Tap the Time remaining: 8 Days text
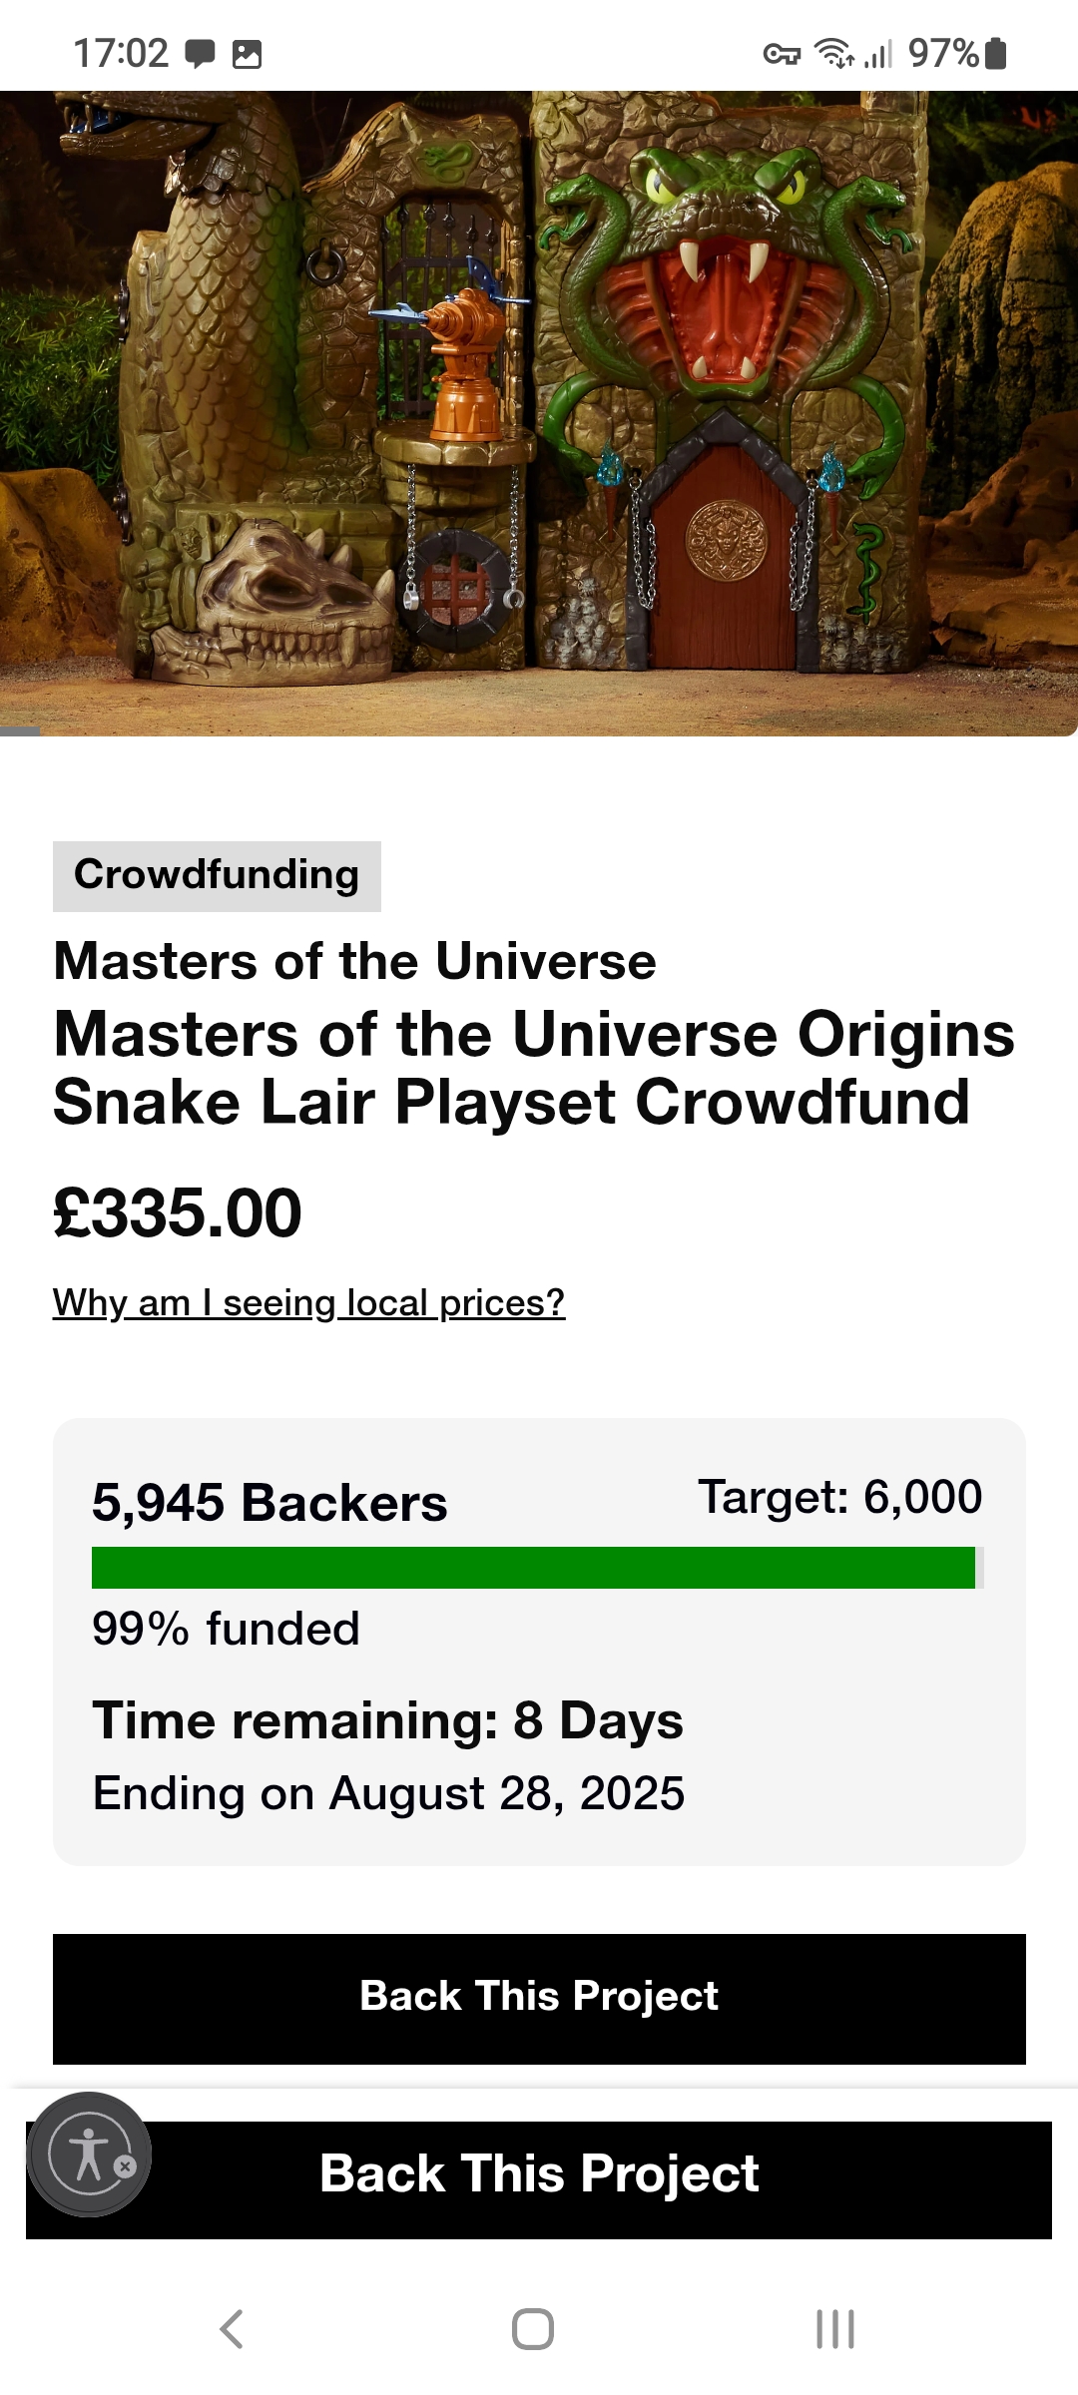Image resolution: width=1078 pixels, height=2395 pixels. point(387,1720)
